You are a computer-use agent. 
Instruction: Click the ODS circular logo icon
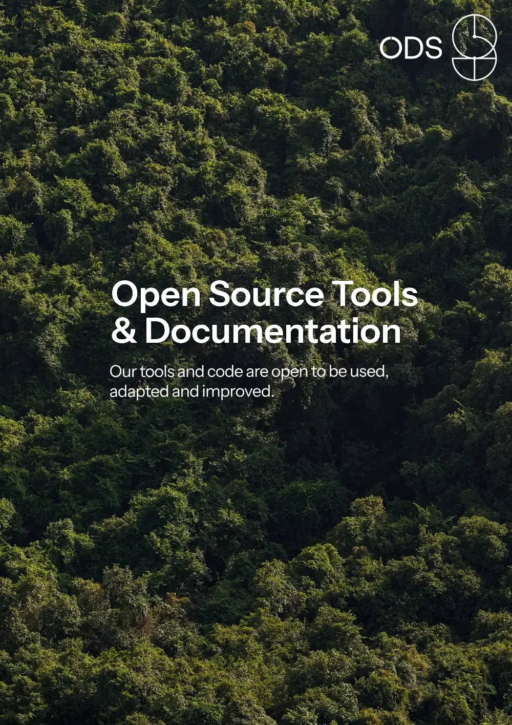[474, 47]
